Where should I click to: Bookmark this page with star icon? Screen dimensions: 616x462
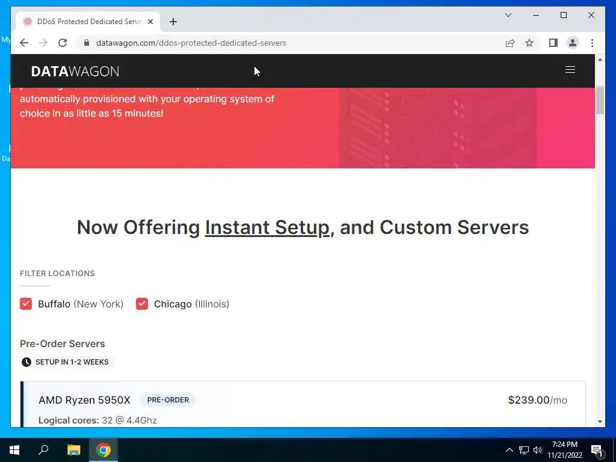529,43
